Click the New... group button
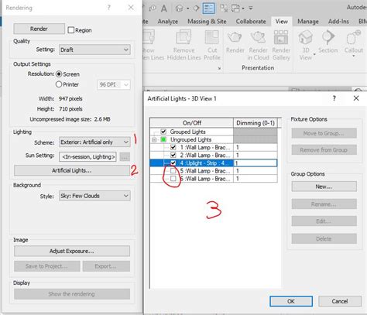The image size is (367, 315). pyautogui.click(x=324, y=187)
